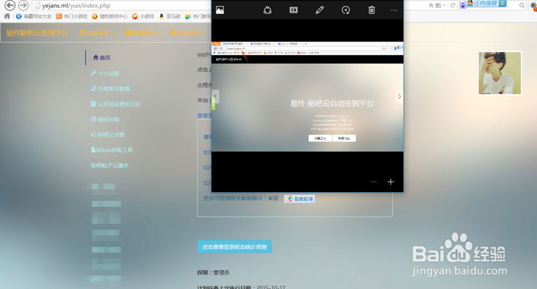Screen dimensions: 537x289
Task: Open 个人设置 in the sidebar
Action: [105, 73]
